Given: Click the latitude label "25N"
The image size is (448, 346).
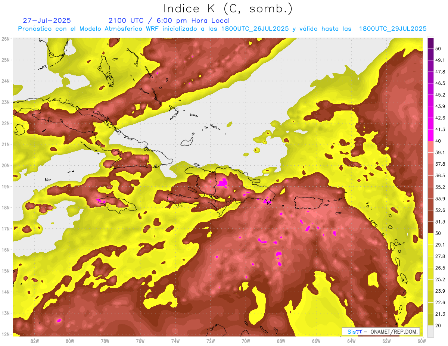Looking at the screenshot, I should (5, 60).
